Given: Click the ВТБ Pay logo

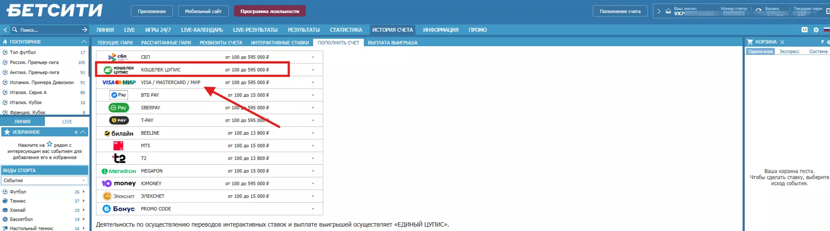Looking at the screenshot, I should pos(118,95).
